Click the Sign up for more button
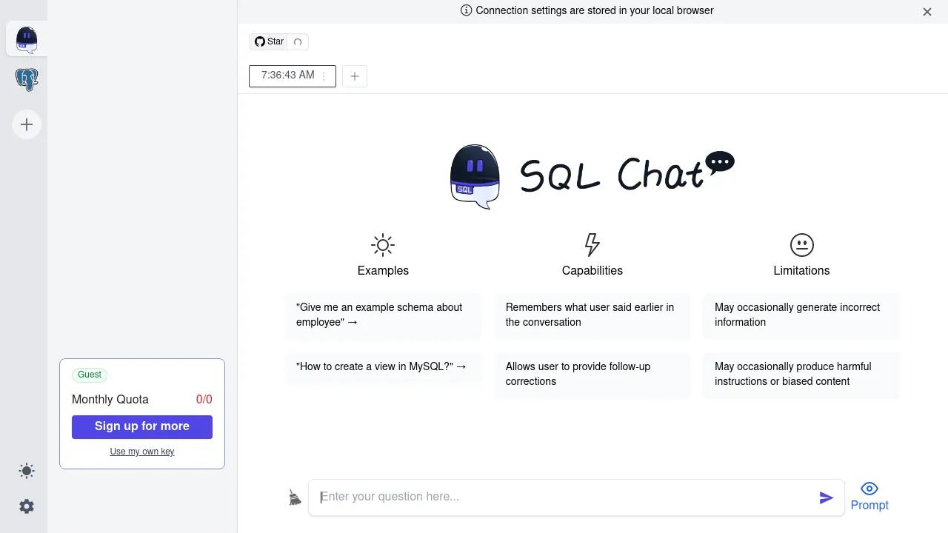 142,426
